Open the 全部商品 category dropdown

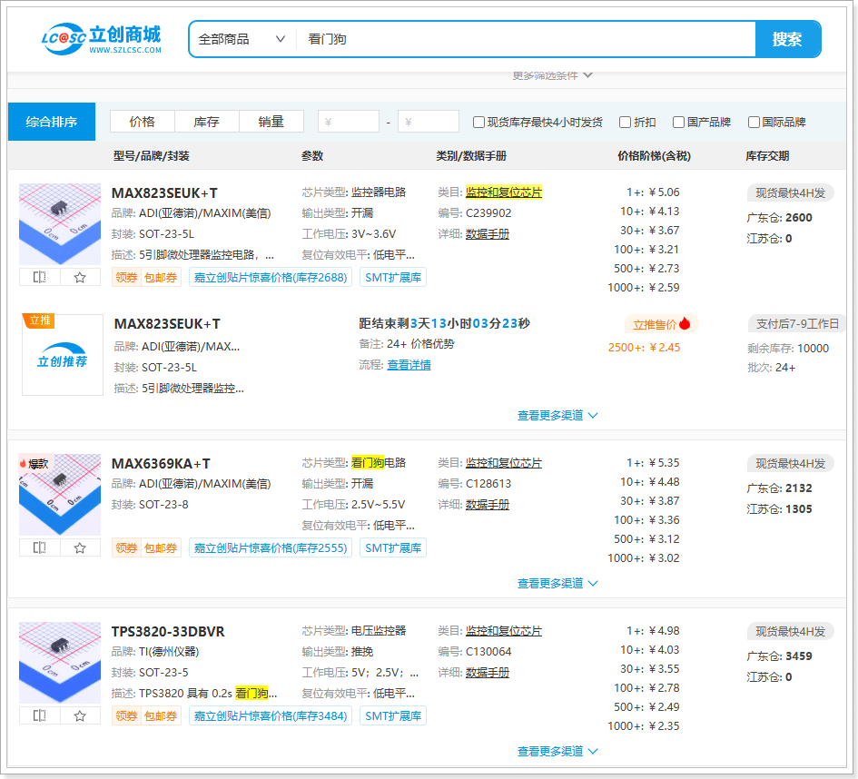[x=242, y=39]
